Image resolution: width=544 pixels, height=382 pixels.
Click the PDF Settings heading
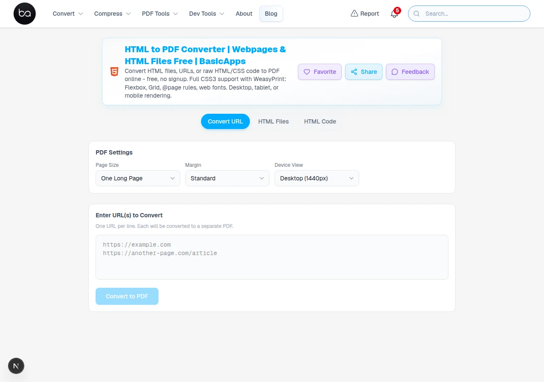pos(114,152)
